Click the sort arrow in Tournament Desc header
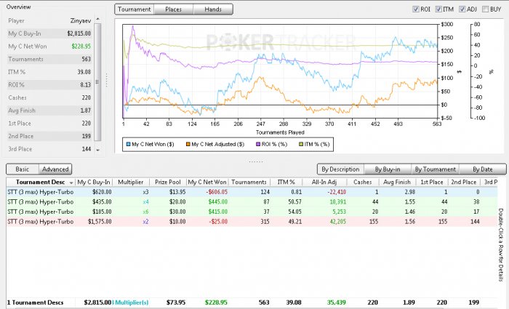The image size is (509, 309). (70, 181)
